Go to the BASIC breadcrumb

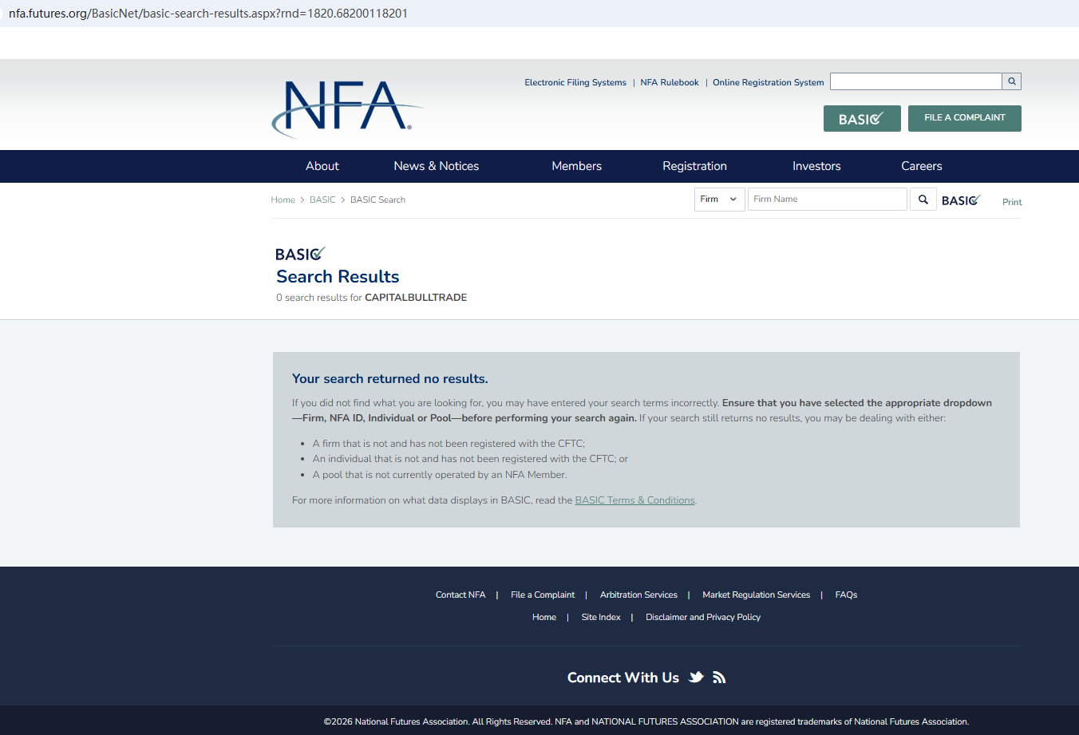322,200
